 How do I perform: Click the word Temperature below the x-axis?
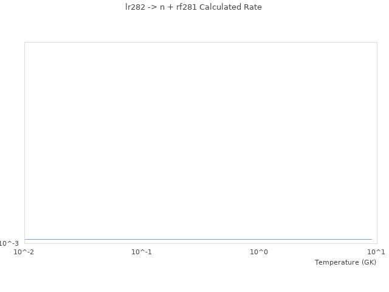pos(337,262)
